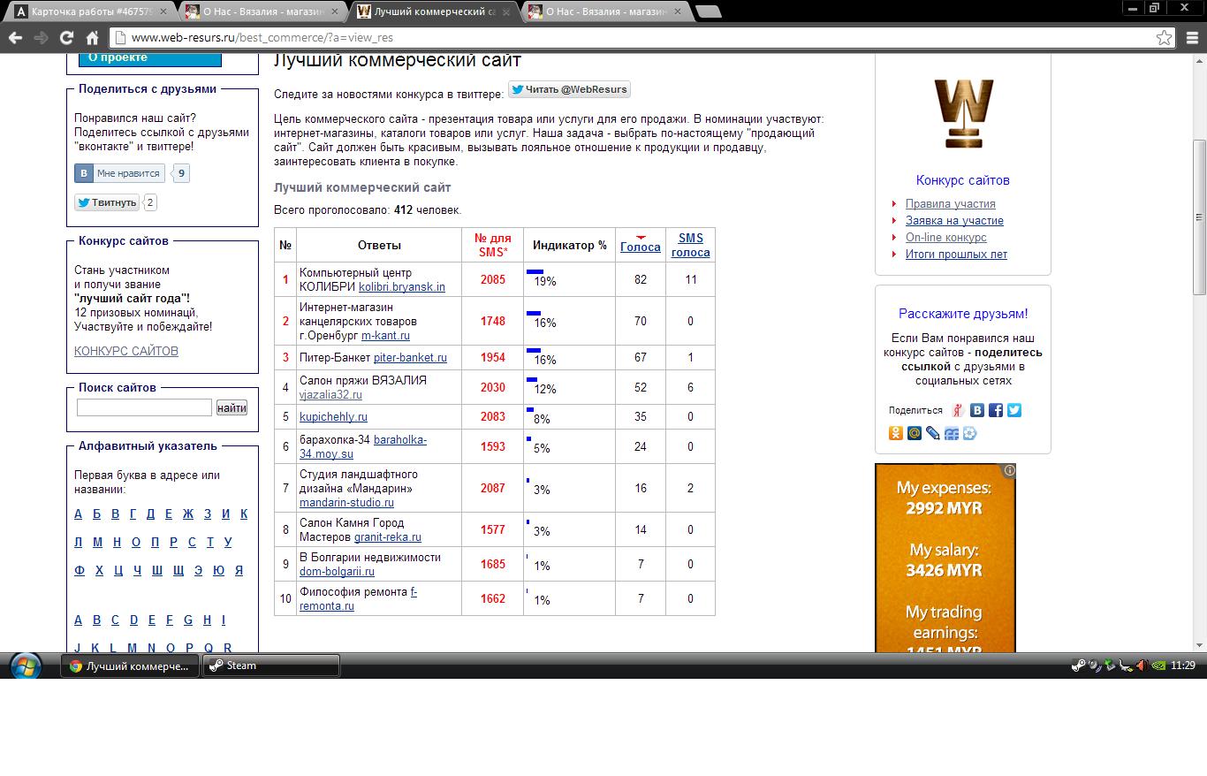
Task: Open dom-bolgarii.ru link
Action: (337, 572)
